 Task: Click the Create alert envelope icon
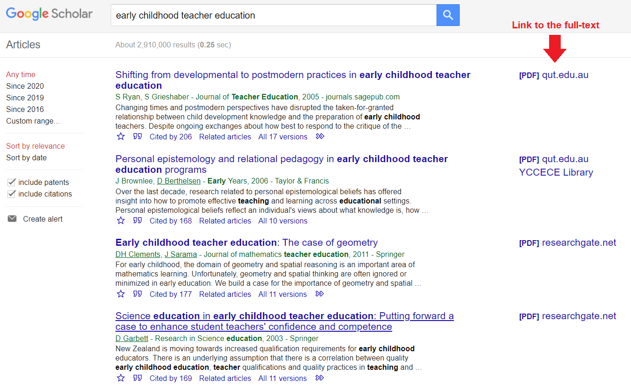(12, 219)
